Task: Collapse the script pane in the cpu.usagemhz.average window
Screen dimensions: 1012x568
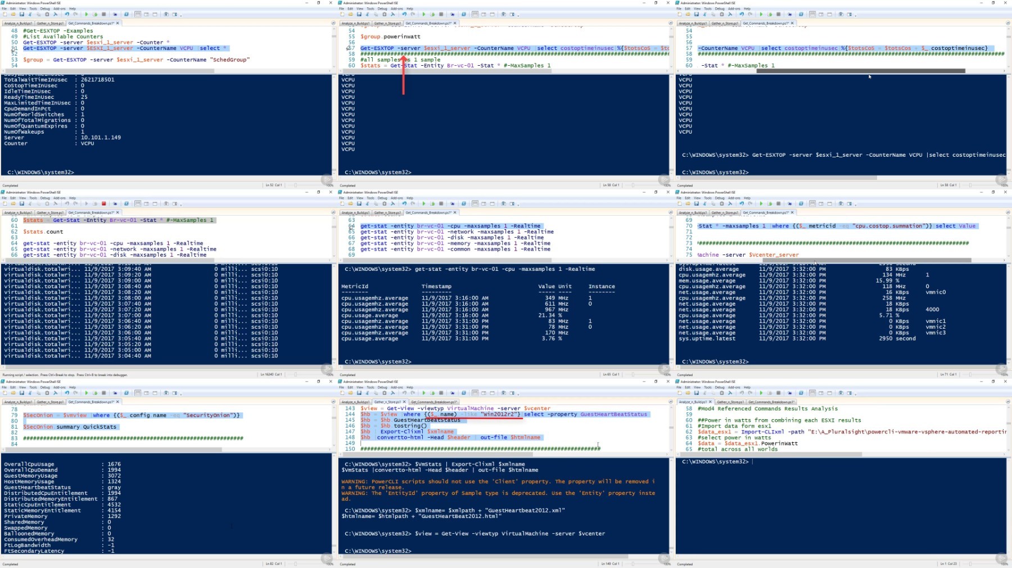Action: pyautogui.click(x=670, y=213)
